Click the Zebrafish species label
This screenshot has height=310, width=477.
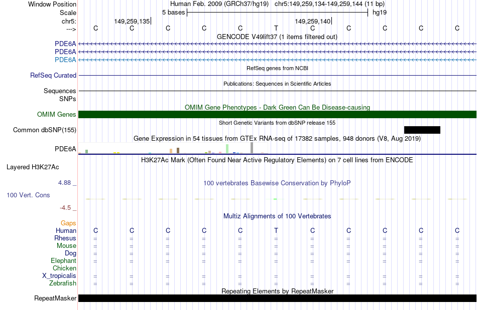pos(63,283)
